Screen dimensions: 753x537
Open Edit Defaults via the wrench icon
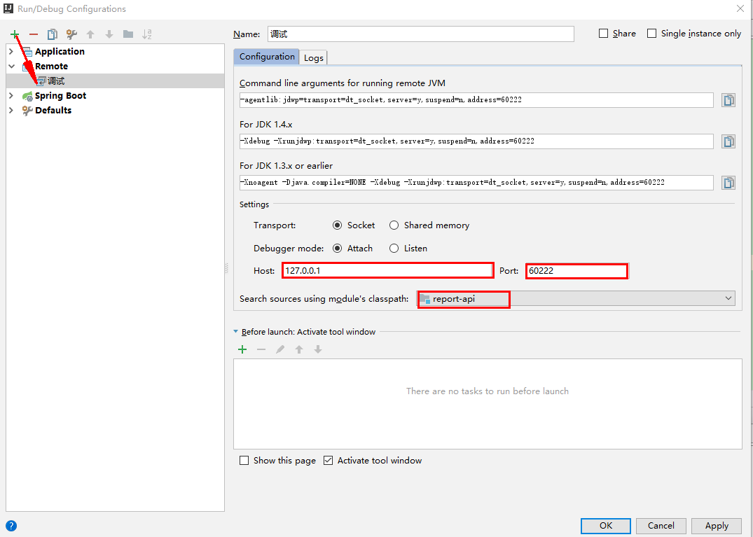(71, 34)
